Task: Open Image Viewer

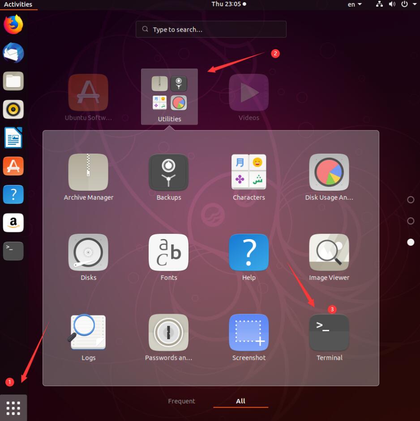Action: pyautogui.click(x=329, y=253)
